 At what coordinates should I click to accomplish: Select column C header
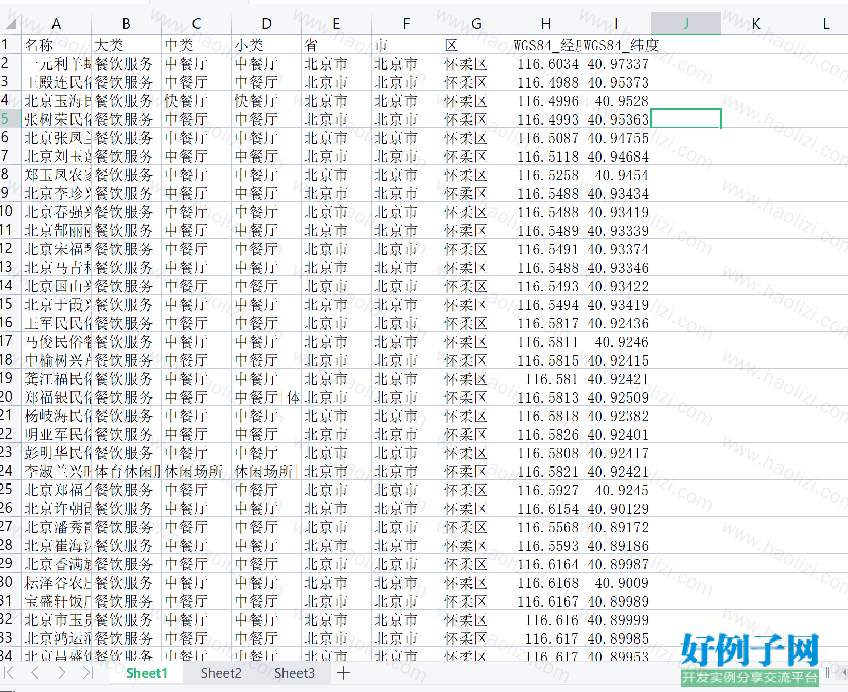[196, 24]
